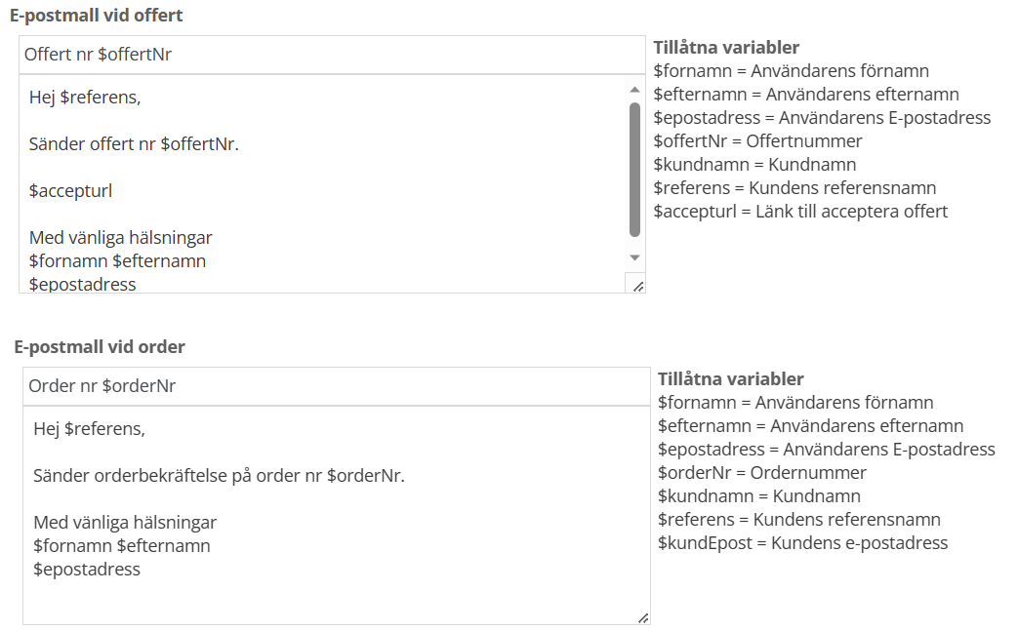Click the resize handle of the offer body textarea
The image size is (1018, 631).
pos(638,286)
